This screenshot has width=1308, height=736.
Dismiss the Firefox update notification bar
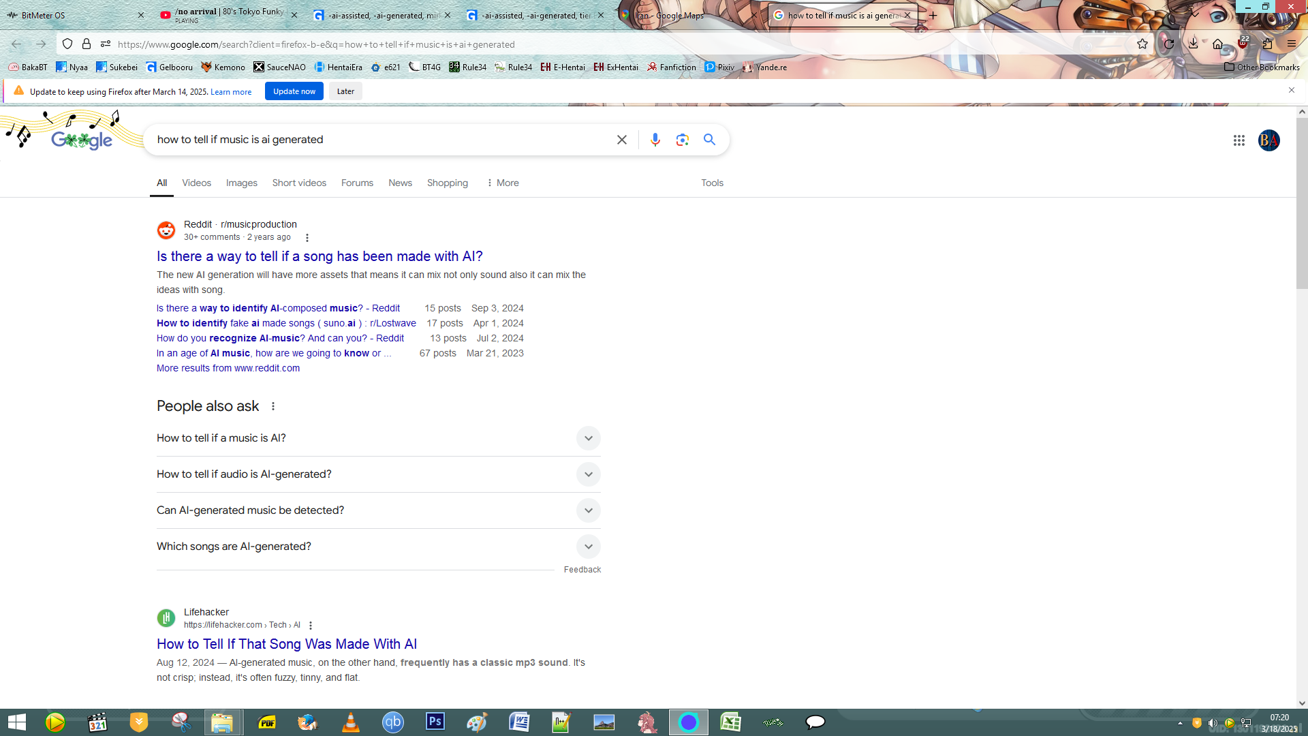[x=1292, y=90]
